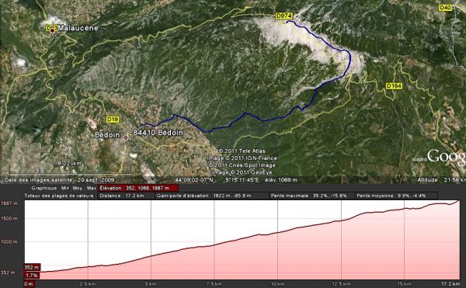Click the Google logo on the map
Image resolution: width=466 pixels, height=288 pixels.
(447, 157)
